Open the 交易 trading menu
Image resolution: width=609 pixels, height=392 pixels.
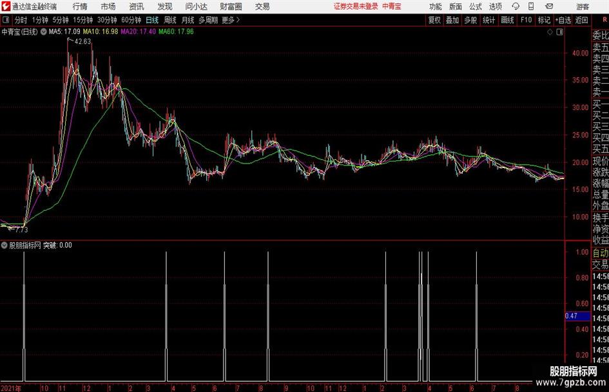[x=262, y=6]
